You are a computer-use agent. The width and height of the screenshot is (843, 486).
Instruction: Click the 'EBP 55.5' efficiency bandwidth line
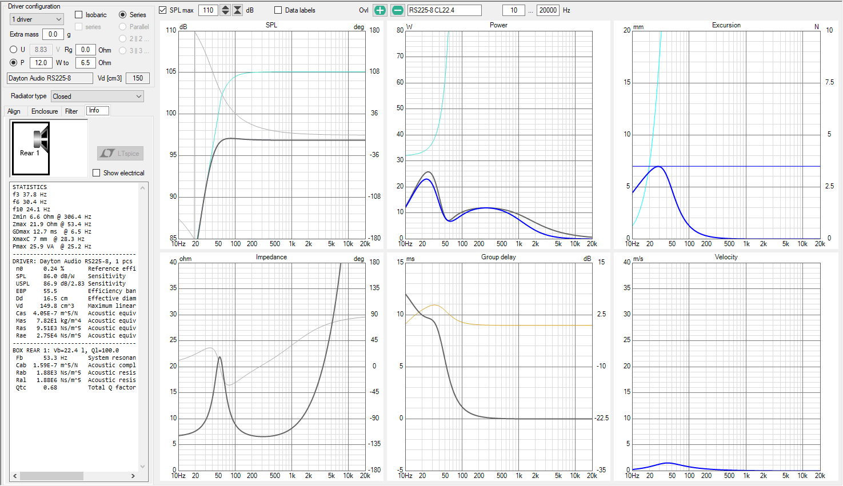76,291
